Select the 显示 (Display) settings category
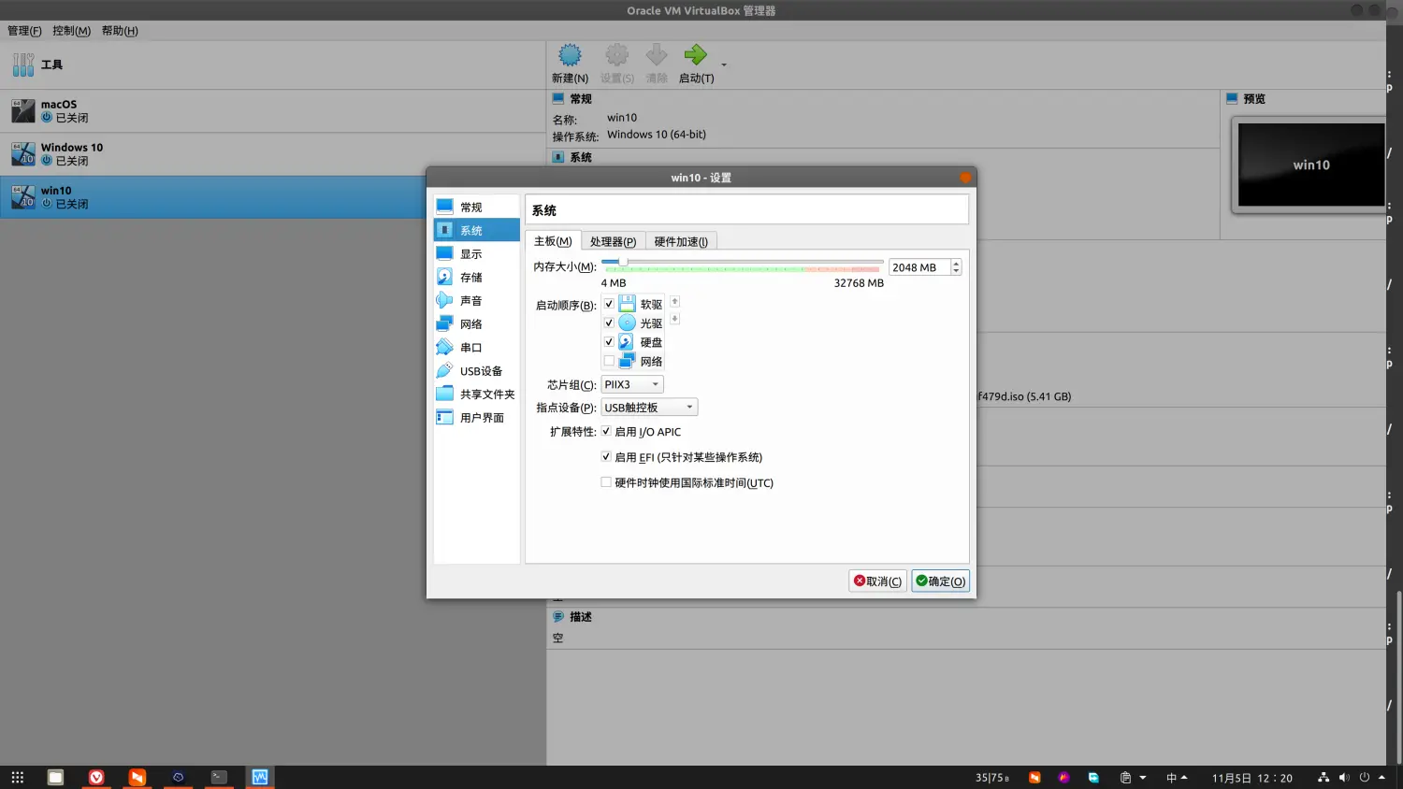The height and width of the screenshot is (789, 1403). click(x=470, y=254)
